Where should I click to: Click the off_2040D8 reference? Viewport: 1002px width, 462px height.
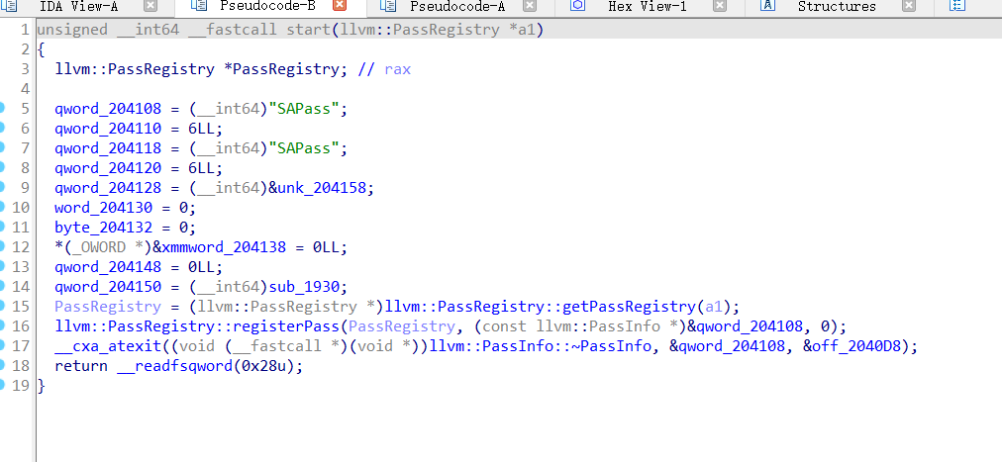tap(855, 346)
